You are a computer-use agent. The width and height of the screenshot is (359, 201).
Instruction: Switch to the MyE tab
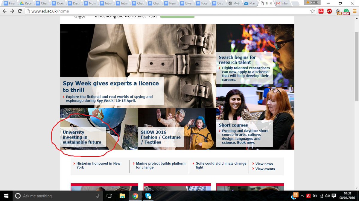(234, 4)
